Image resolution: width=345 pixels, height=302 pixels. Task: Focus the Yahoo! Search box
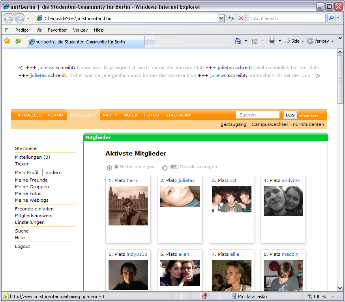click(x=287, y=19)
